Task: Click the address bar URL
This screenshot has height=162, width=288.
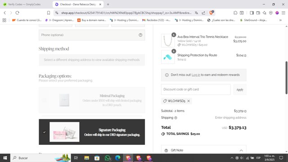Action: click(126, 13)
